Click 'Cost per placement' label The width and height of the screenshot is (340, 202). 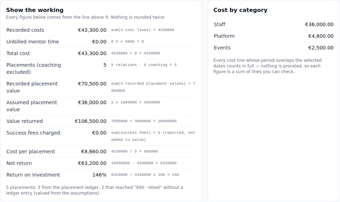click(x=30, y=151)
